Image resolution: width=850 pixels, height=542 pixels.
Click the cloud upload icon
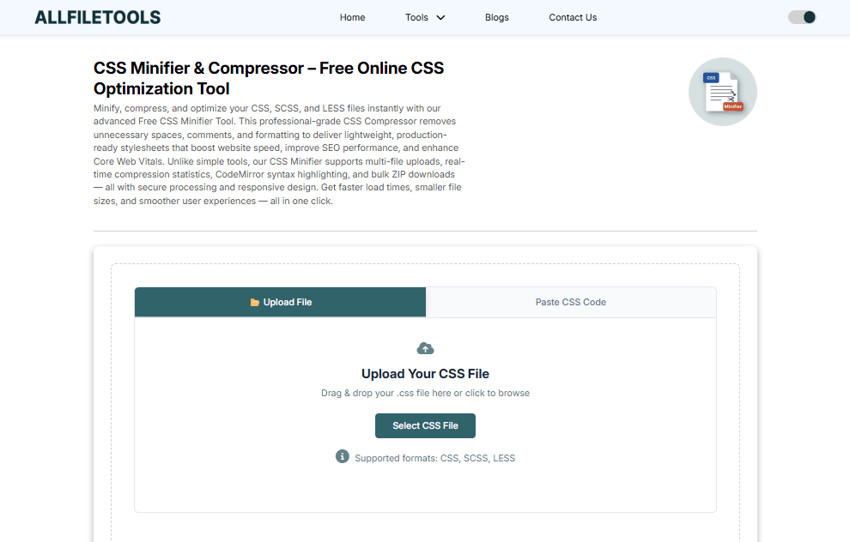click(x=425, y=348)
